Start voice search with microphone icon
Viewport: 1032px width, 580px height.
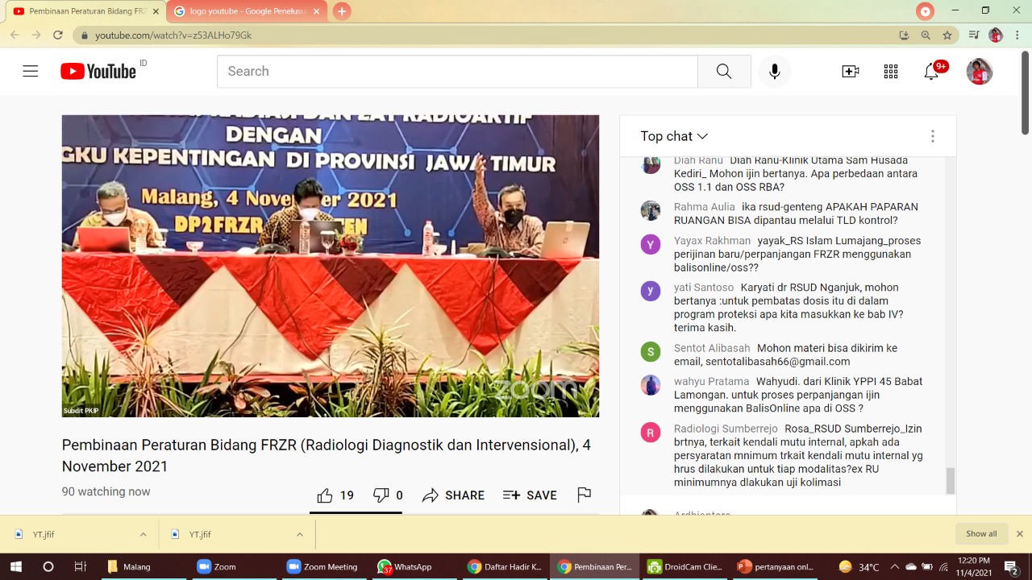(775, 72)
